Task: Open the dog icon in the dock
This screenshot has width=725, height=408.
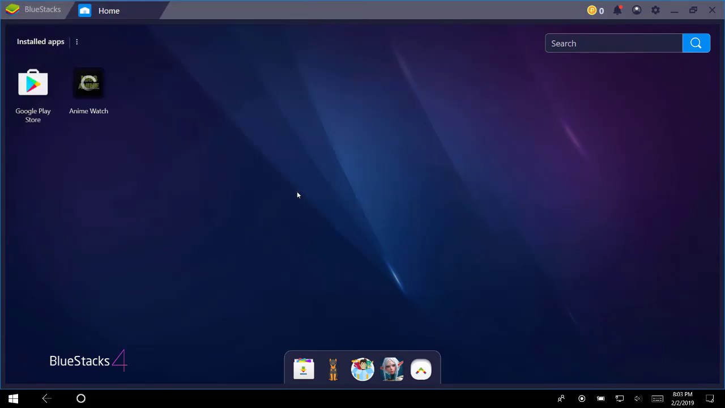Action: tap(333, 369)
